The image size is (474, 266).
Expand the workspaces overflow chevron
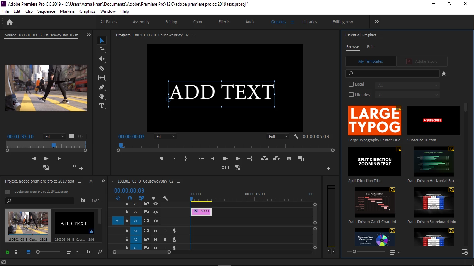tap(377, 21)
